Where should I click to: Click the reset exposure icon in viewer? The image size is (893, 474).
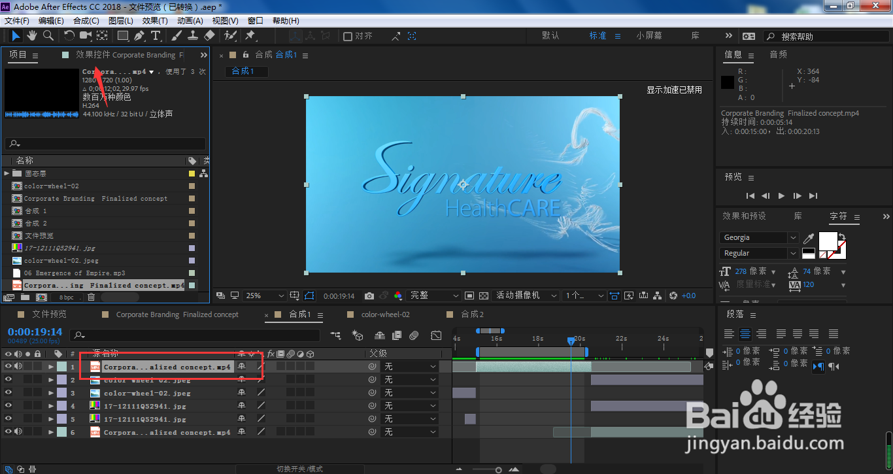pyautogui.click(x=673, y=296)
